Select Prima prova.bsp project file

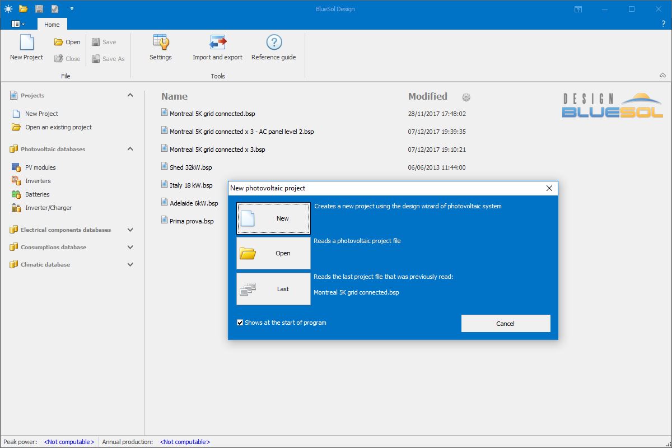(x=192, y=221)
